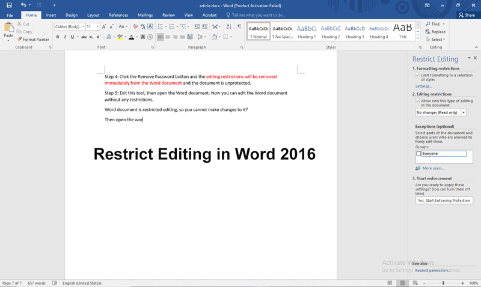481x287 pixels.
Task: Apply the red font color
Action: [x=131, y=37]
